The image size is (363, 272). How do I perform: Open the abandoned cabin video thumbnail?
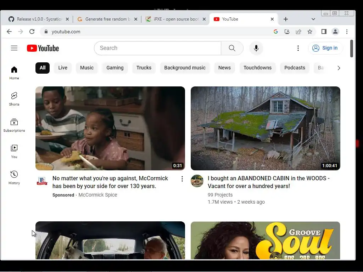[x=265, y=128]
